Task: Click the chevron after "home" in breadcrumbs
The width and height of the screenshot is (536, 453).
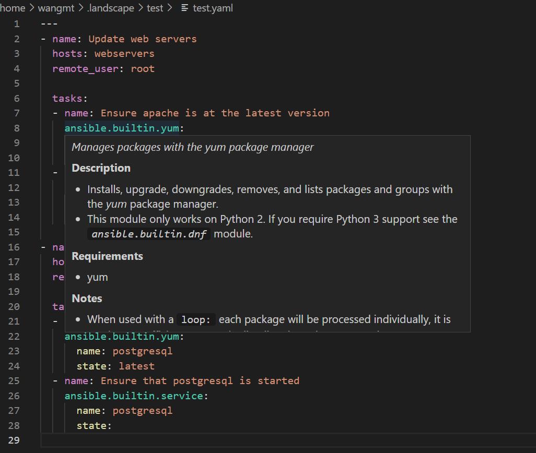Action: point(32,8)
